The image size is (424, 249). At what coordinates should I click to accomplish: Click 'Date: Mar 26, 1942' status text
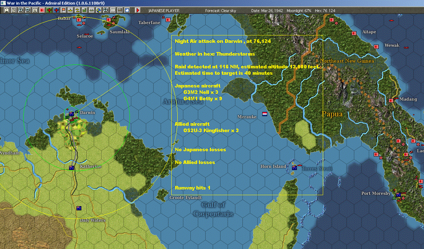coord(267,11)
